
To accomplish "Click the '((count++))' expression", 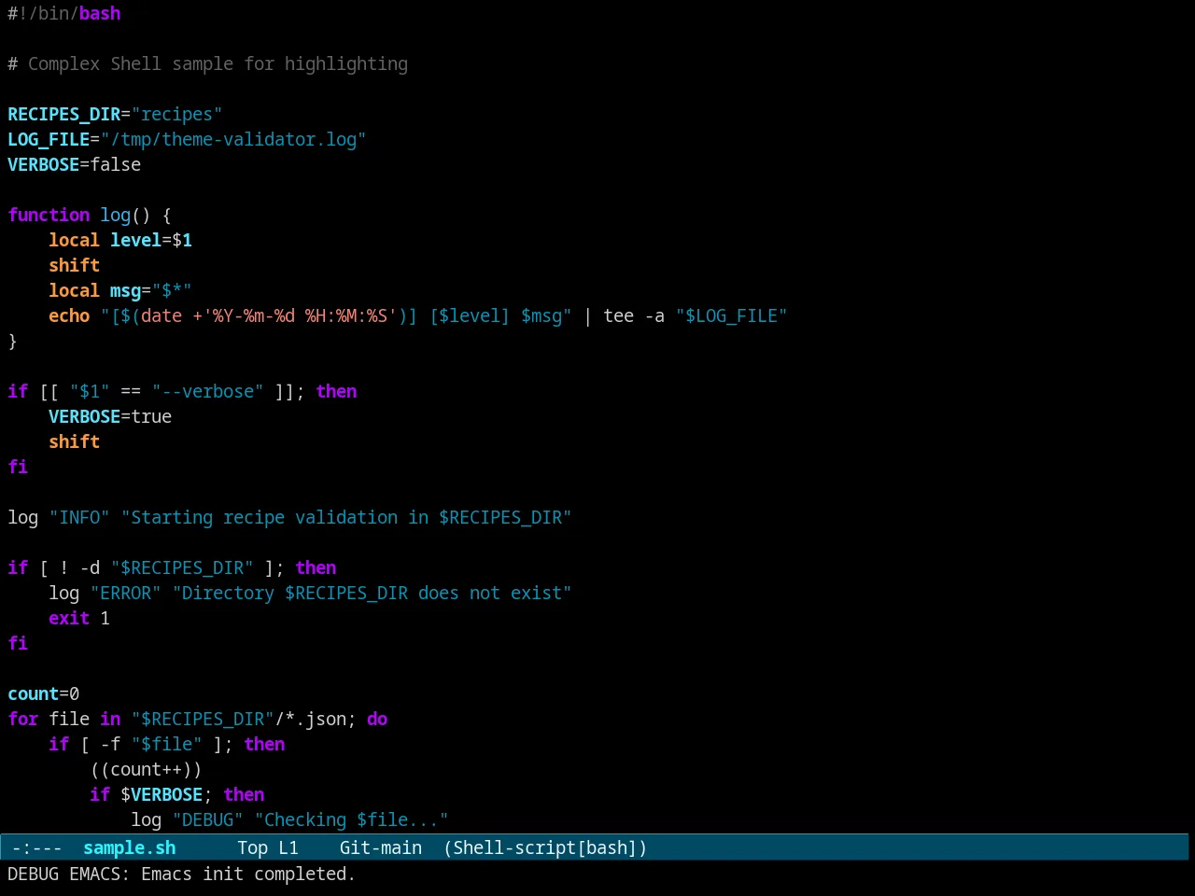I will pyautogui.click(x=146, y=769).
